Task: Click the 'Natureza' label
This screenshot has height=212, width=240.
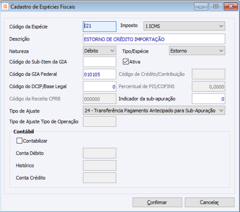Action: (19, 51)
